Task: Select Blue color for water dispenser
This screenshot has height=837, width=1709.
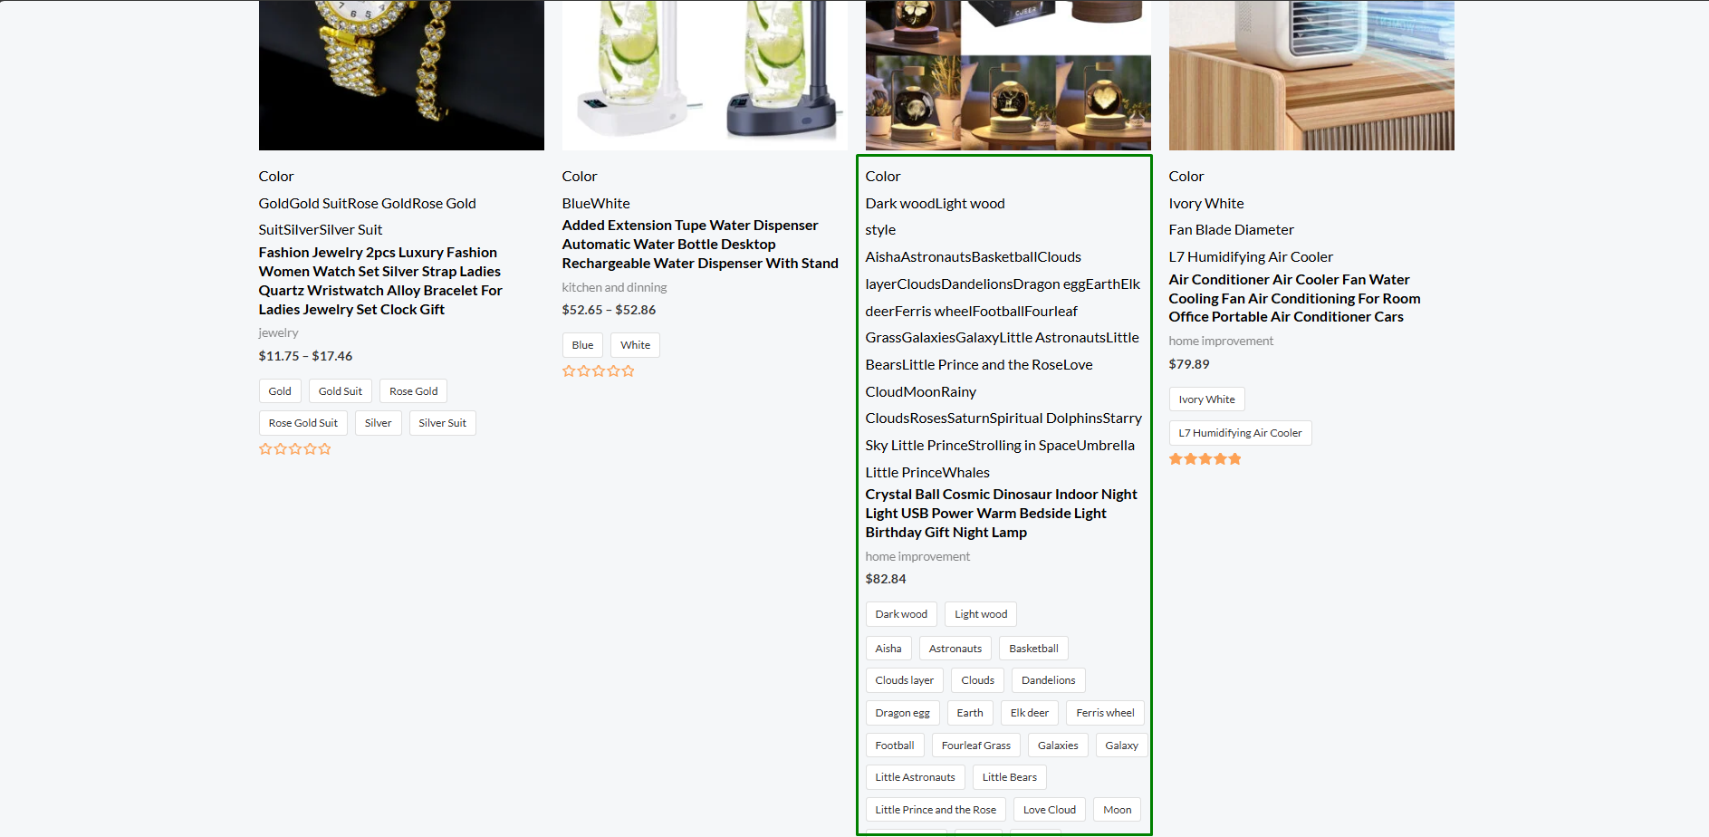Action: 582,345
